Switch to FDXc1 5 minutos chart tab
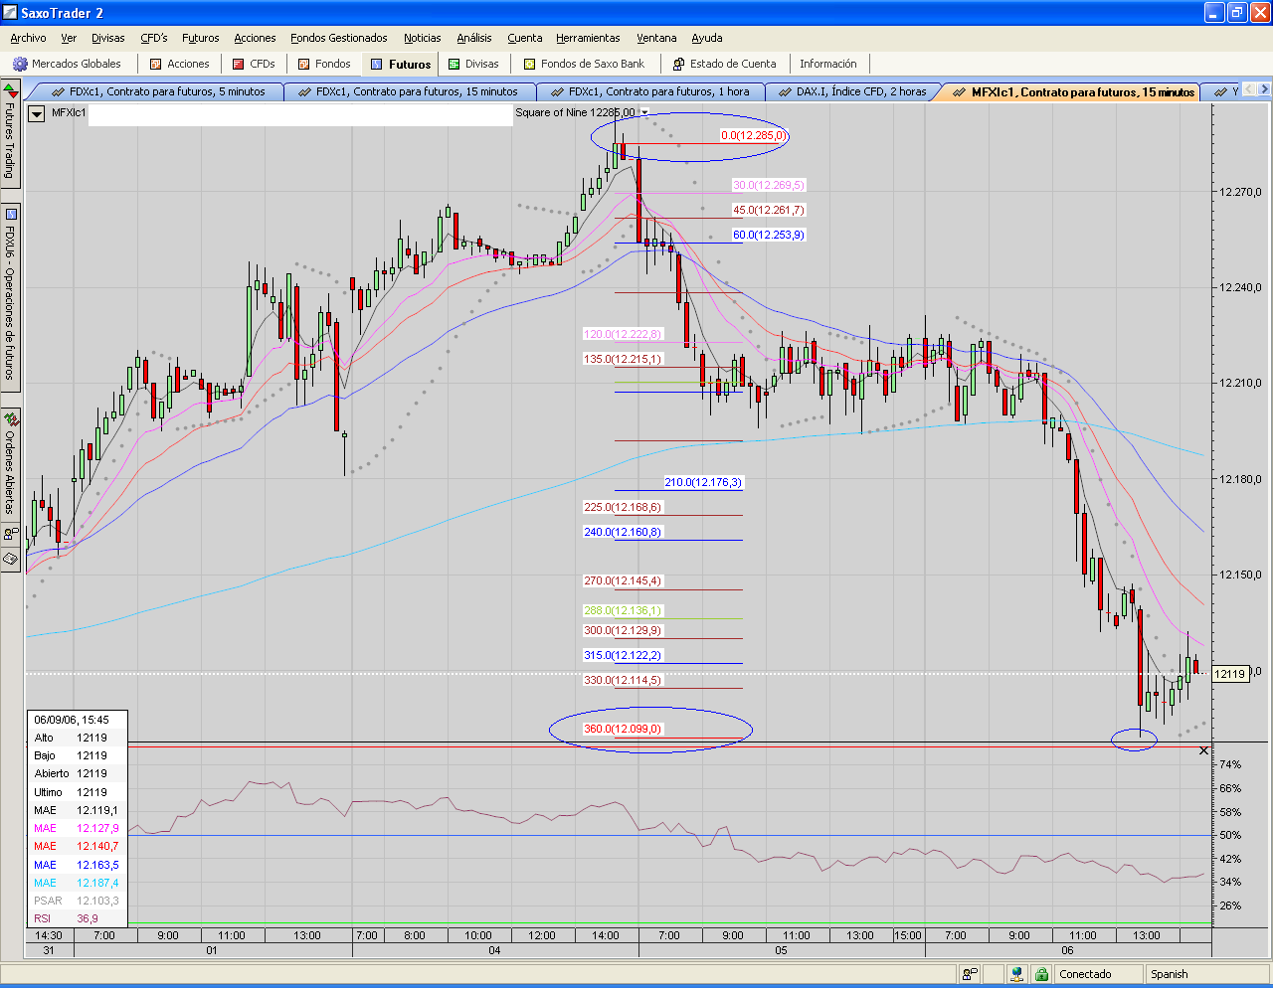The height and width of the screenshot is (988, 1273). 157,91
